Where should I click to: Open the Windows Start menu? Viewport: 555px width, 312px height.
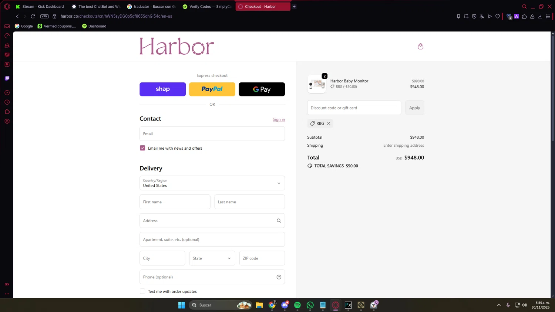(182, 305)
